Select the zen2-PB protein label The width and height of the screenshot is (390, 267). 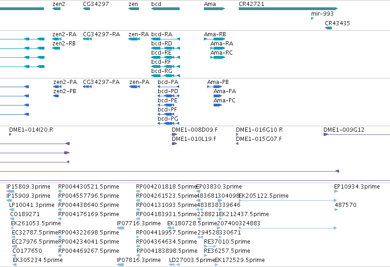pyautogui.click(x=65, y=91)
